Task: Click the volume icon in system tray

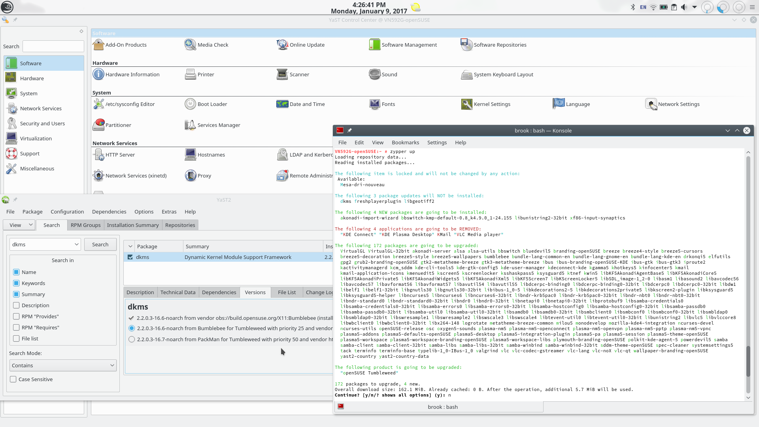Action: tap(684, 7)
